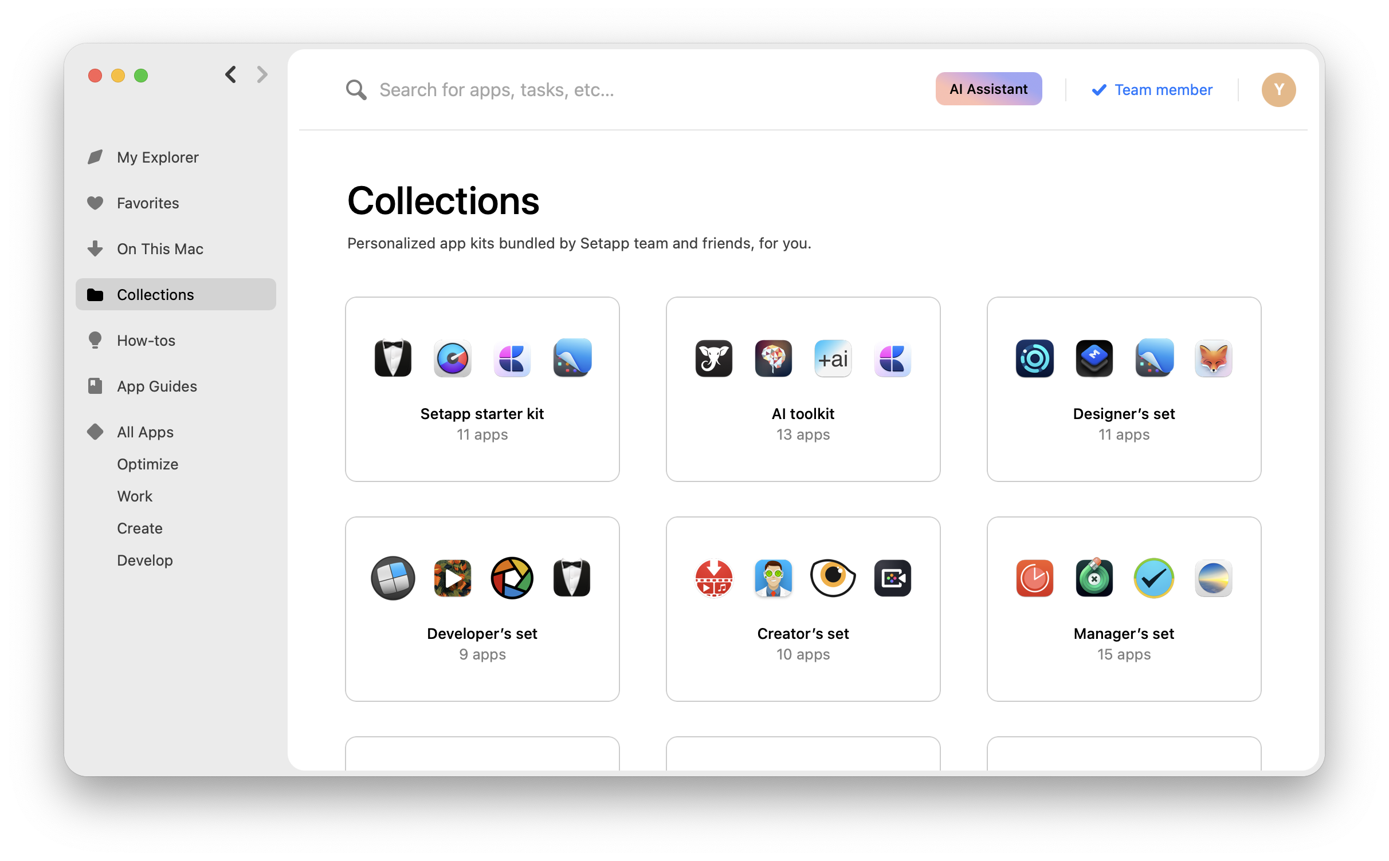The height and width of the screenshot is (861, 1389).
Task: Open On This Mac section
Action: coord(160,249)
